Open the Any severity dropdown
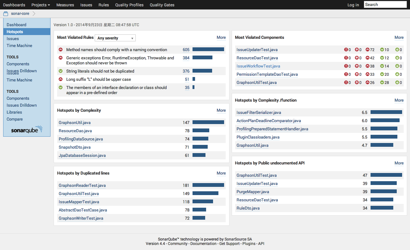The image size is (410, 250). 115,38
